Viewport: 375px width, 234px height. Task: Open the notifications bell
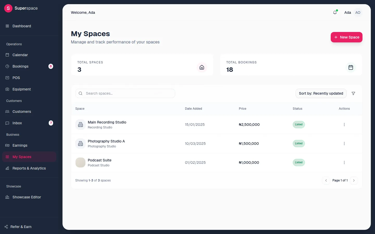(x=335, y=12)
